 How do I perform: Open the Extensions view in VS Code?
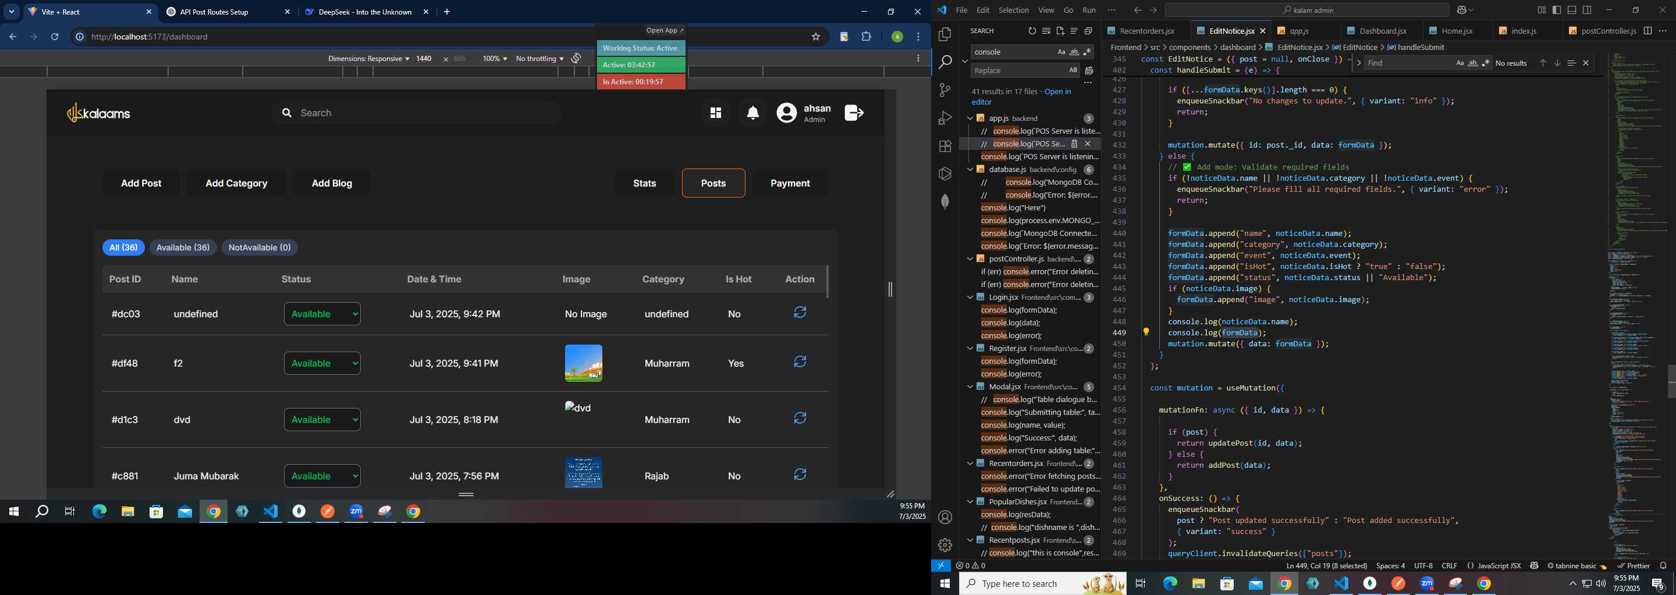pyautogui.click(x=944, y=146)
